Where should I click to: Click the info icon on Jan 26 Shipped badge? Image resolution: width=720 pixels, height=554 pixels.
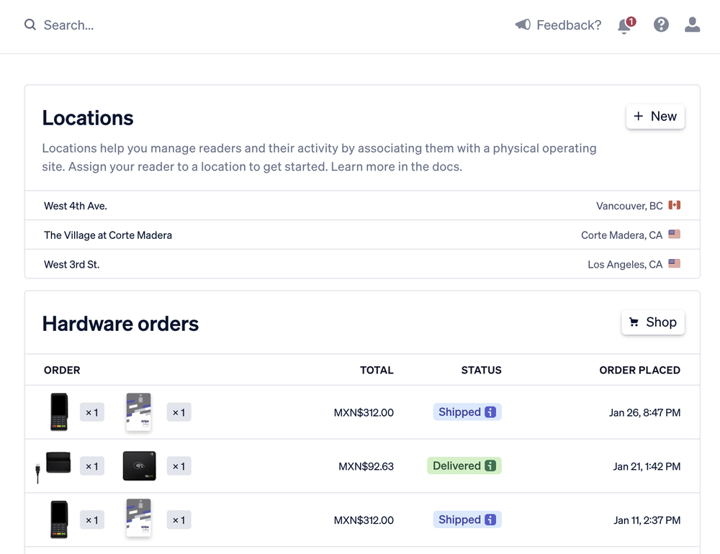tap(490, 412)
